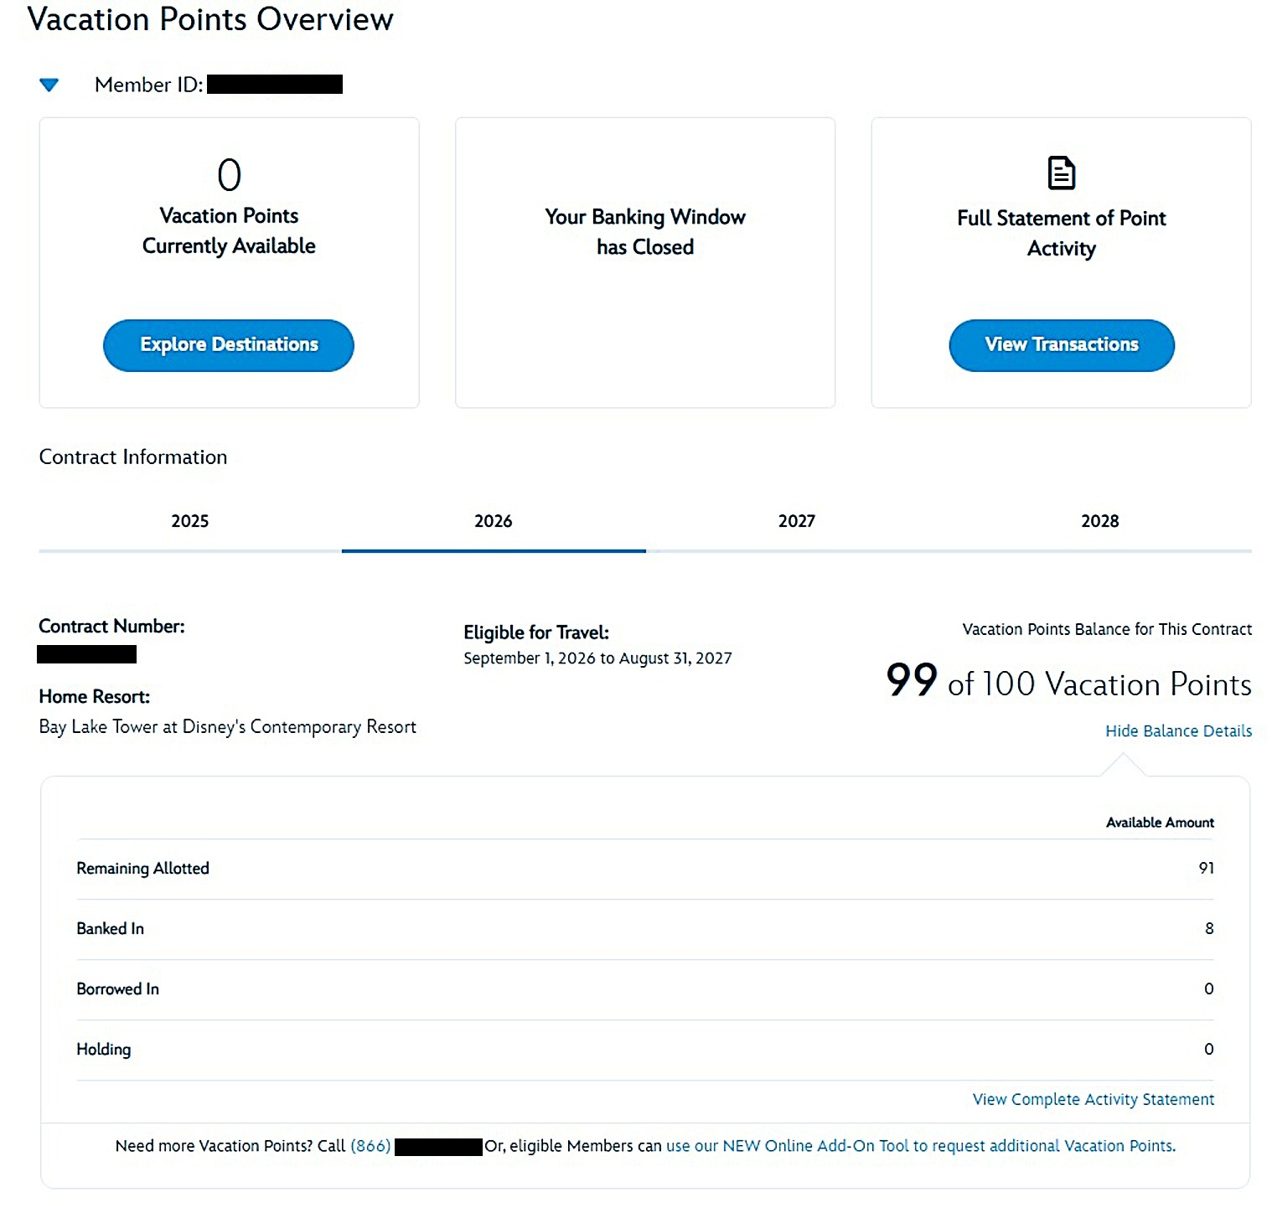This screenshot has height=1213, width=1272.
Task: Click Hide Balance Details link
Action: (1178, 731)
